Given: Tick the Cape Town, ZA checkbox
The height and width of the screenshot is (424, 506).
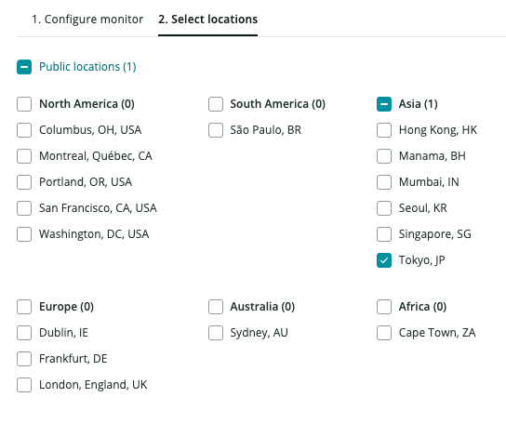Looking at the screenshot, I should coord(384,333).
